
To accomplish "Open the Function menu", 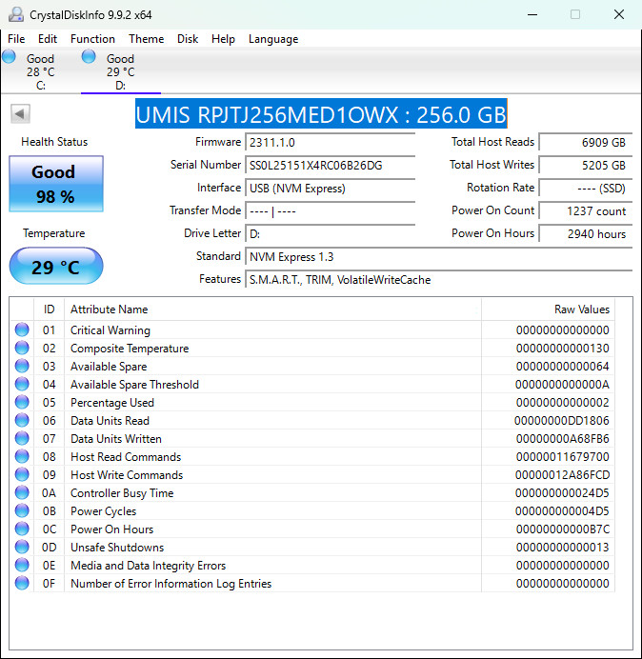I will coord(92,39).
